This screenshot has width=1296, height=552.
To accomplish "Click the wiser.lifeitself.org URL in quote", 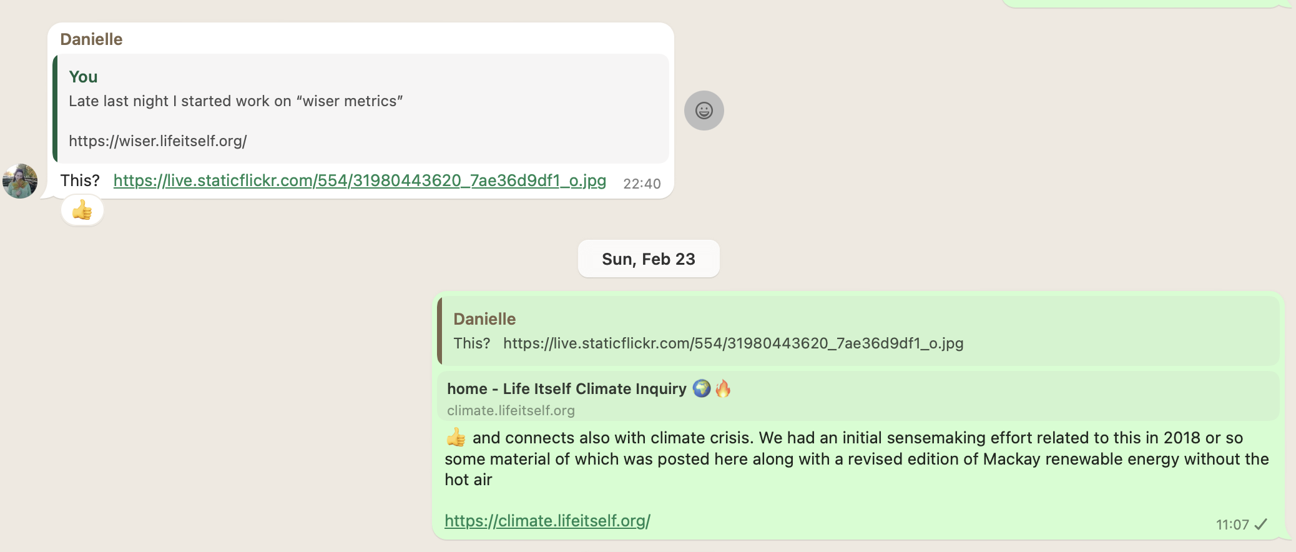I will pyautogui.click(x=158, y=141).
